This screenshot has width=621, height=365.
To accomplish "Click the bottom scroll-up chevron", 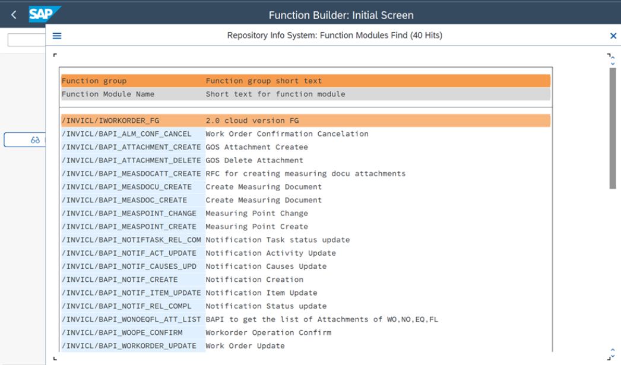I will tap(613, 350).
